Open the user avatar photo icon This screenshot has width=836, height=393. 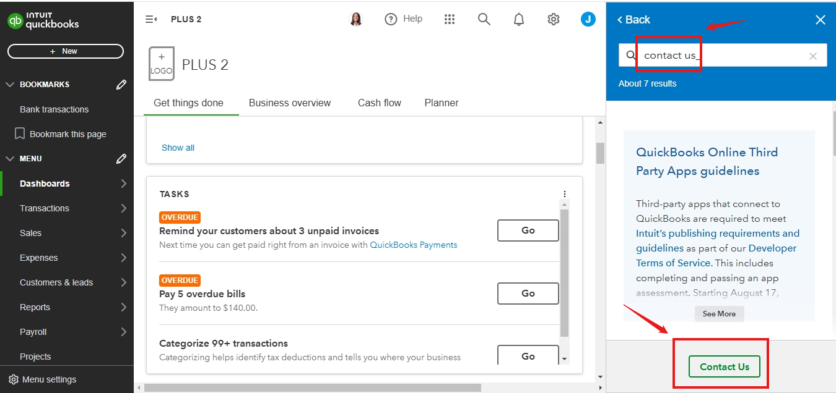[x=356, y=19]
